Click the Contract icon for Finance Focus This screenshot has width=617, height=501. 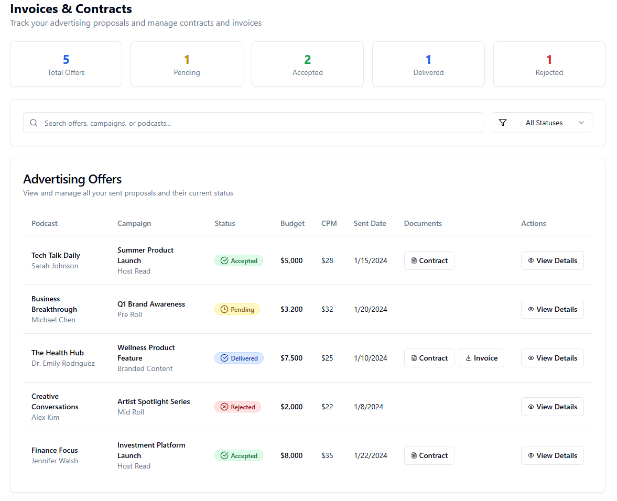414,455
